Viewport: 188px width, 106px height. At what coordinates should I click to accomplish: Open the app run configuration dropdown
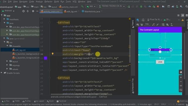(x=91, y=6)
